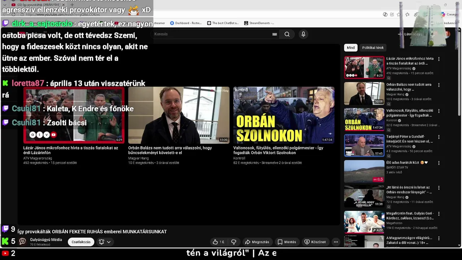Open sidebar thumbnail Tarjányi Péter a Gundalf-interjúról

[x=364, y=146]
